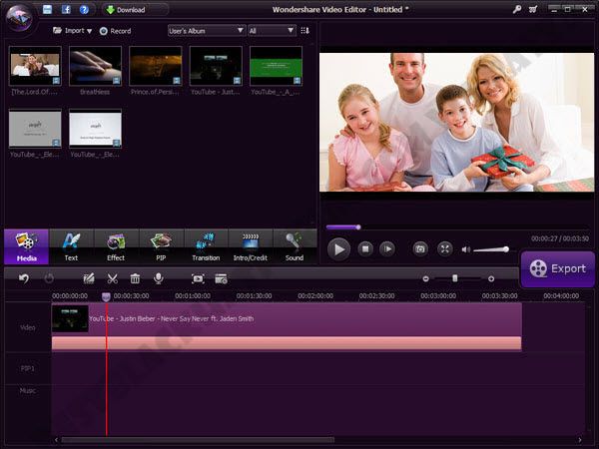Click the timeline scroll right arrow
599x449 pixels.
[580, 440]
